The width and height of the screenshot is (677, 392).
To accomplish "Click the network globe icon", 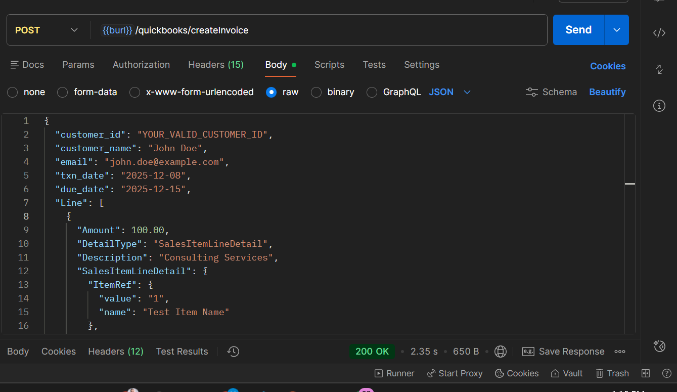I will tap(501, 352).
